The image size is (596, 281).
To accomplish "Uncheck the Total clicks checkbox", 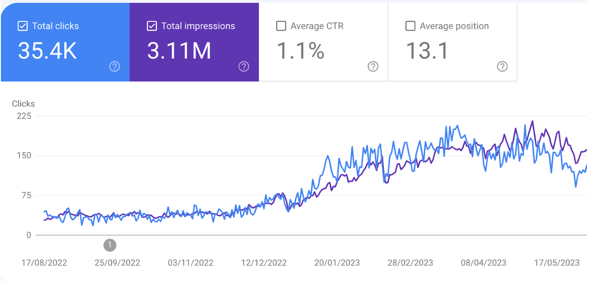I will point(22,26).
